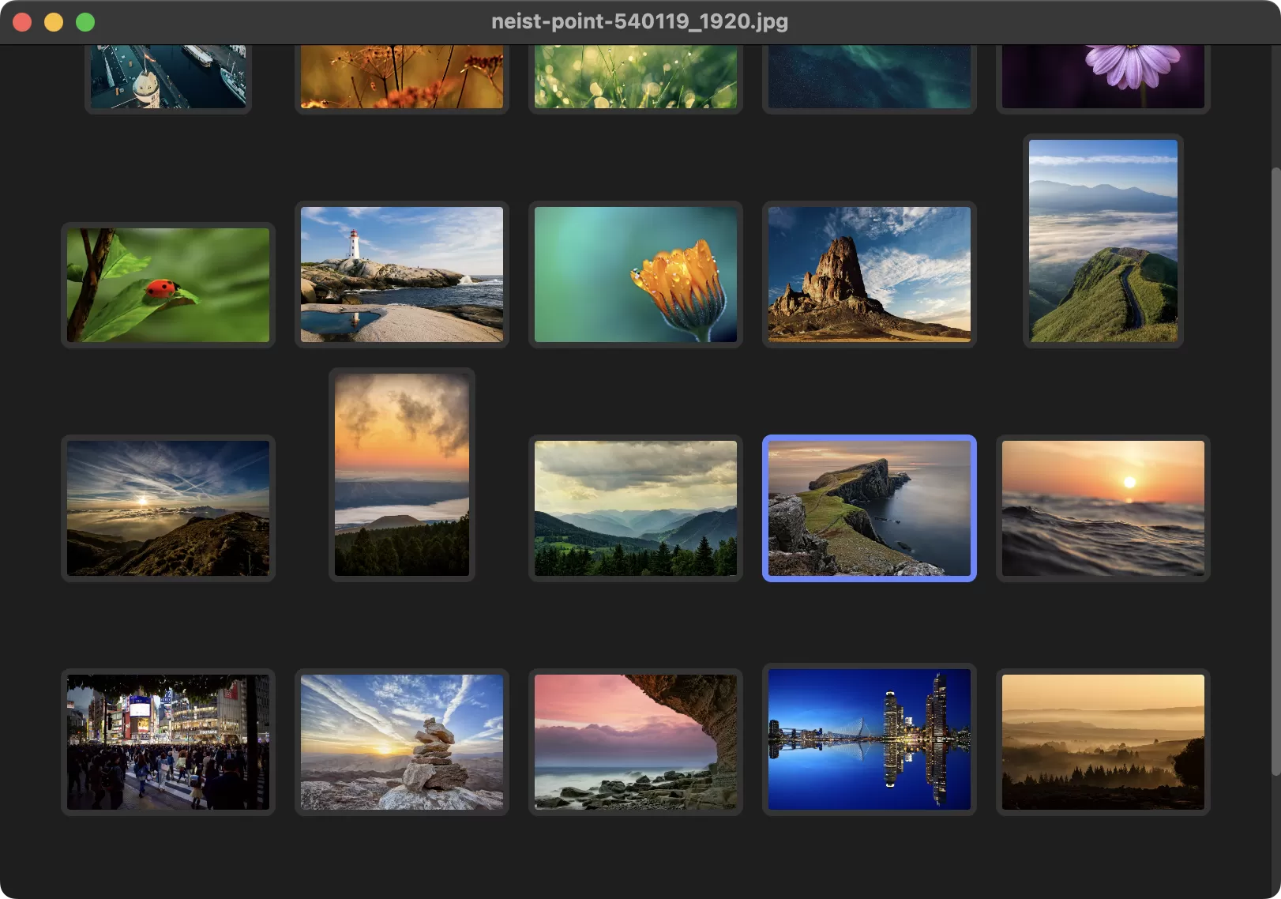View the purple flower thumbnail
The height and width of the screenshot is (899, 1281).
click(1103, 77)
